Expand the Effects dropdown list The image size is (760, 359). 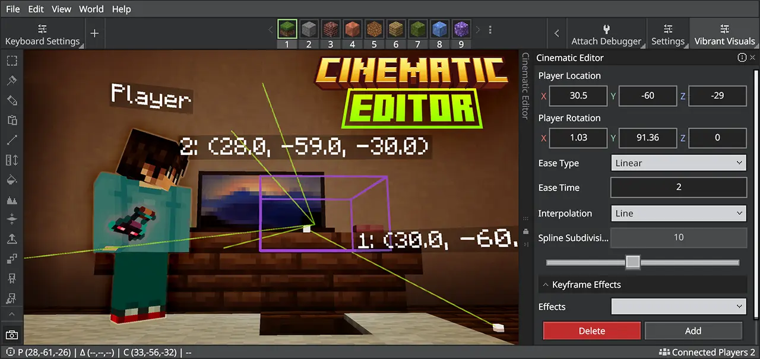coord(678,307)
